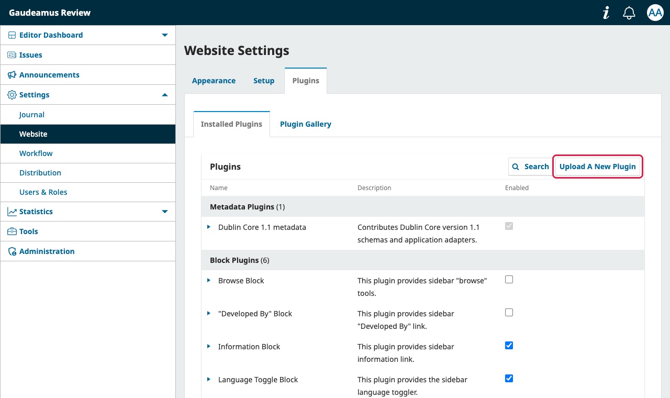Screen dimensions: 670x398
Task: Collapse the Settings menu arrow
Action: (165, 95)
